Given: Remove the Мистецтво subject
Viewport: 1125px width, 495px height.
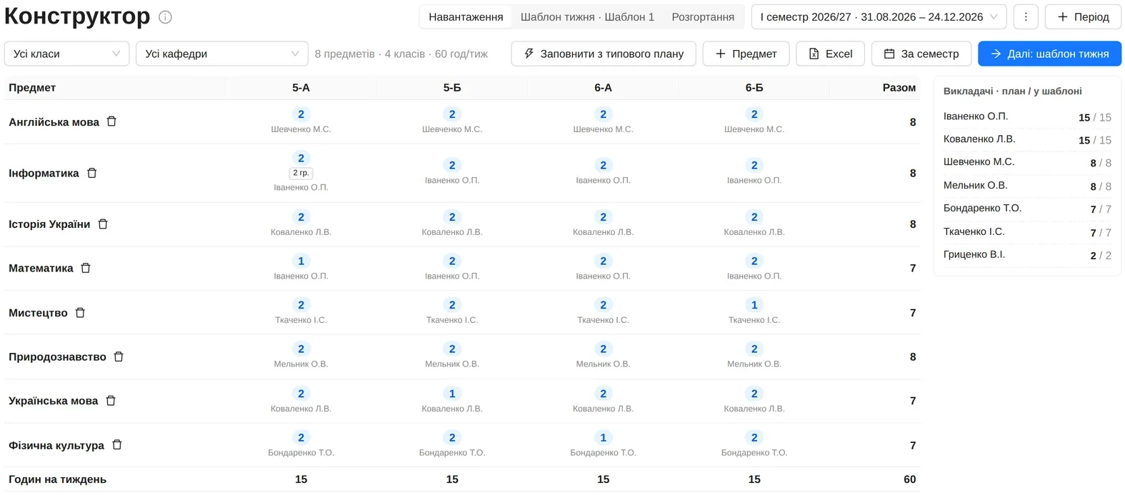Looking at the screenshot, I should tap(80, 313).
